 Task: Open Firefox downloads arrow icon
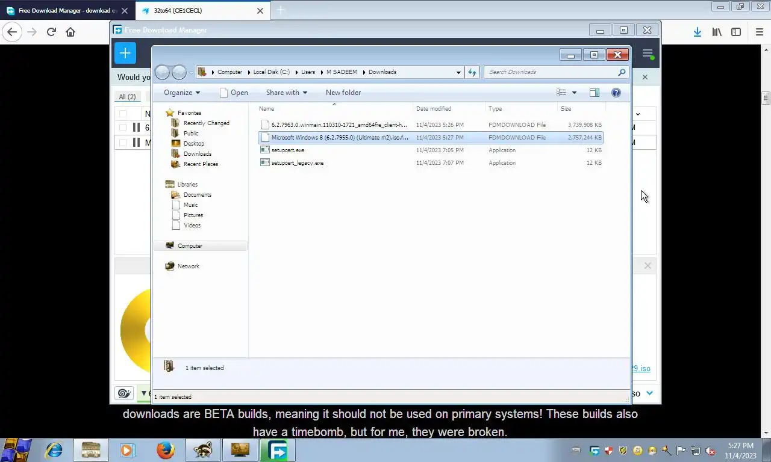tap(697, 32)
